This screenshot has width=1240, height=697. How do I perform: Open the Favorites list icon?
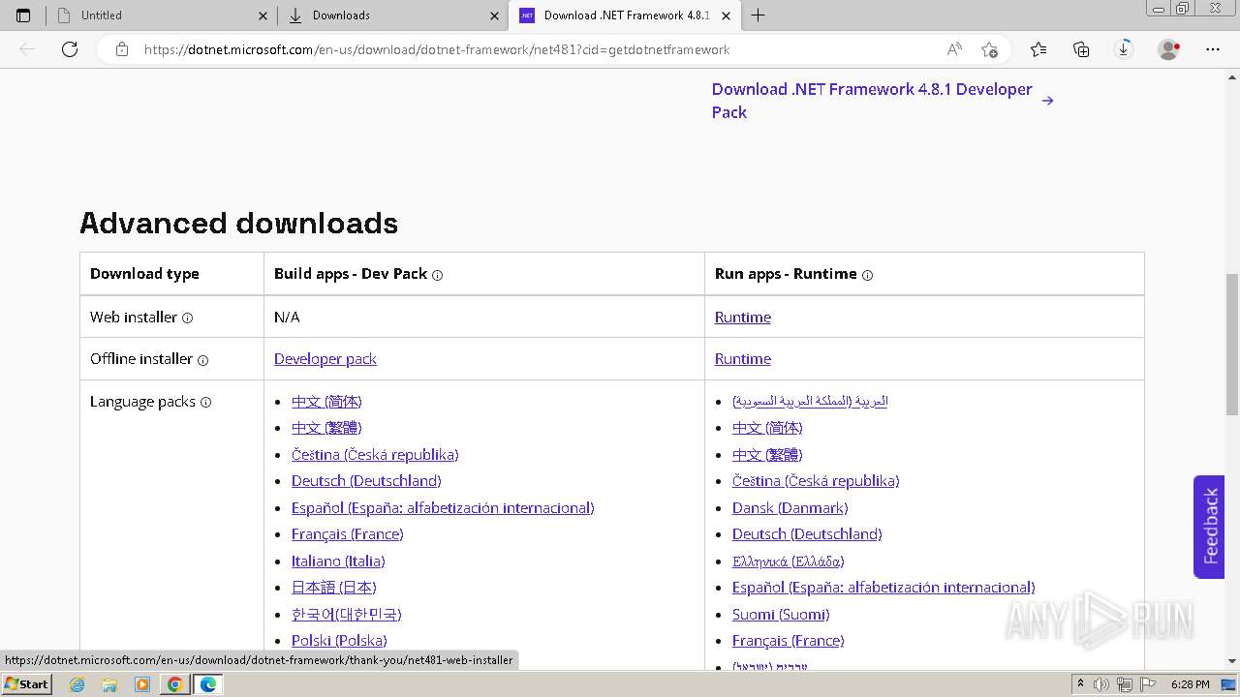(1038, 49)
